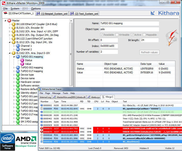Click the Channel 2 PDO icon

coord(18,49)
